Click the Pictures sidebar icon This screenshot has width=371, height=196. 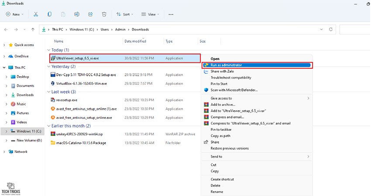[x=13, y=113]
